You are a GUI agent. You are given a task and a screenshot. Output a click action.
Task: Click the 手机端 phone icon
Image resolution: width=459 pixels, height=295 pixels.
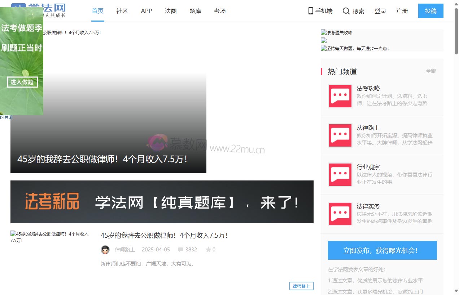(x=310, y=11)
